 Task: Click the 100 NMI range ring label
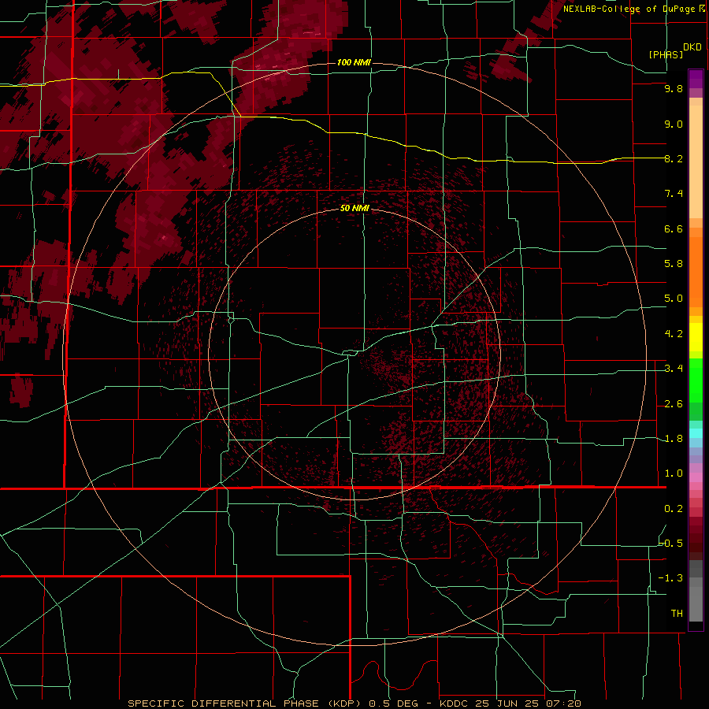click(x=354, y=62)
